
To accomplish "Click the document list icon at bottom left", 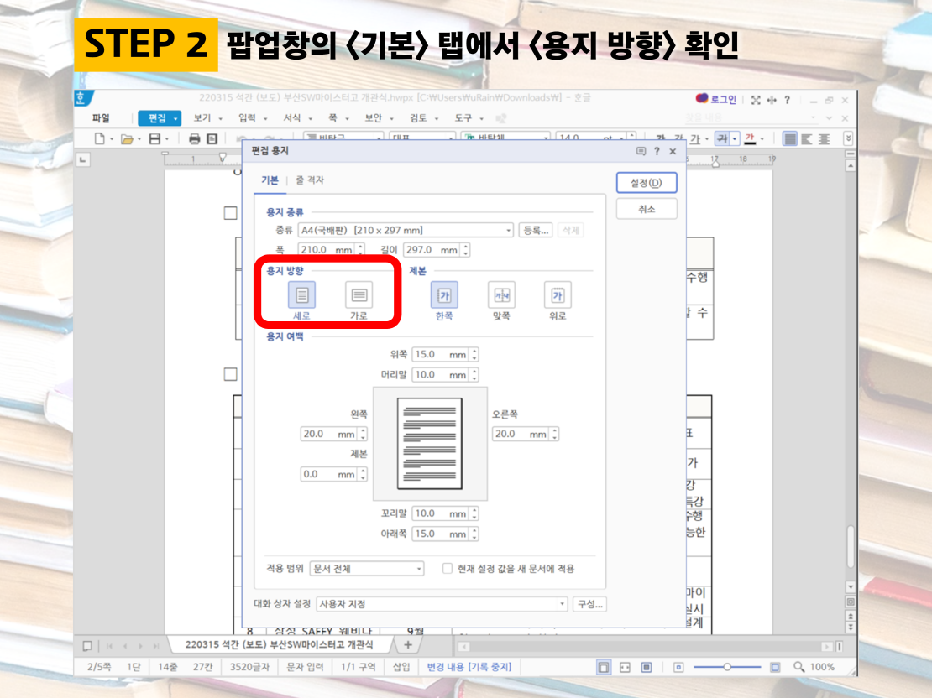I will 87,646.
